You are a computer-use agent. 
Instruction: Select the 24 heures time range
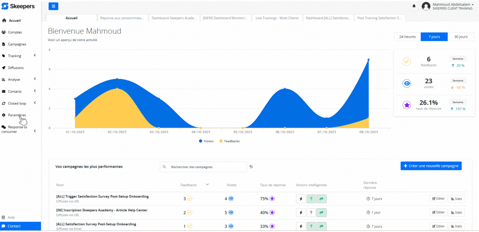tap(407, 37)
